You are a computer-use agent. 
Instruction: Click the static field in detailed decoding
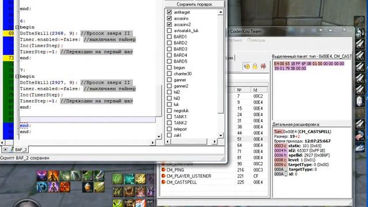(x=298, y=145)
